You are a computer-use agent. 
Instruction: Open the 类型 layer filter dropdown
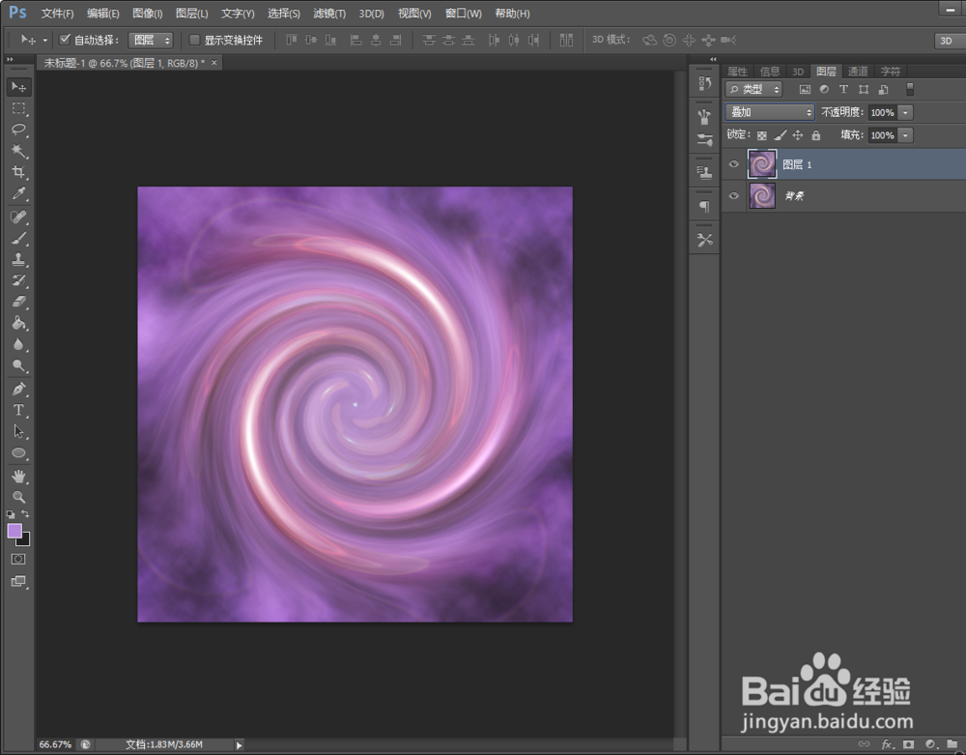pos(753,89)
